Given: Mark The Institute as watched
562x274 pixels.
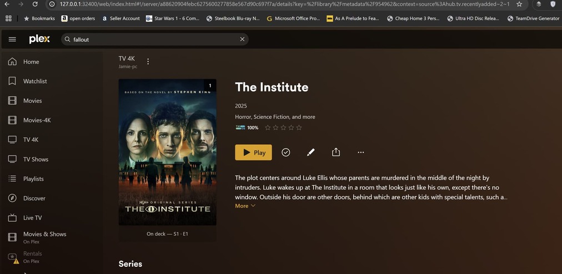Looking at the screenshot, I should [x=285, y=152].
